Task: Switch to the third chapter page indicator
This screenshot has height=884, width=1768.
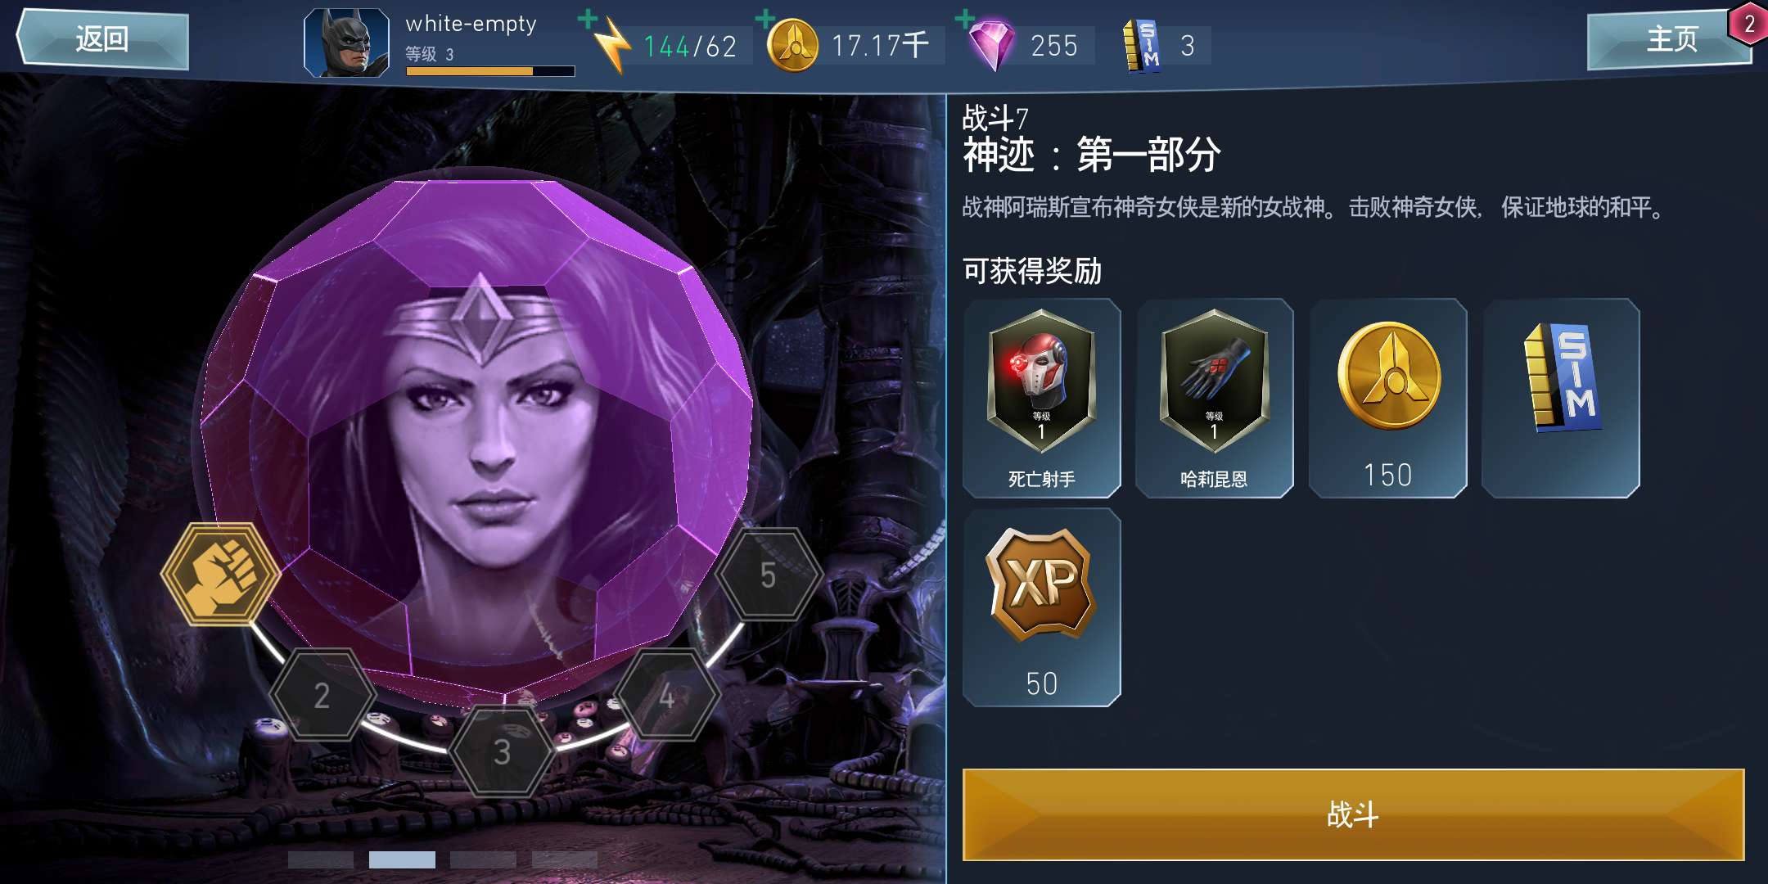Action: point(483,859)
